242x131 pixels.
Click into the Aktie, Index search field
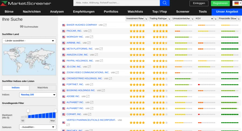(x=116, y=3)
